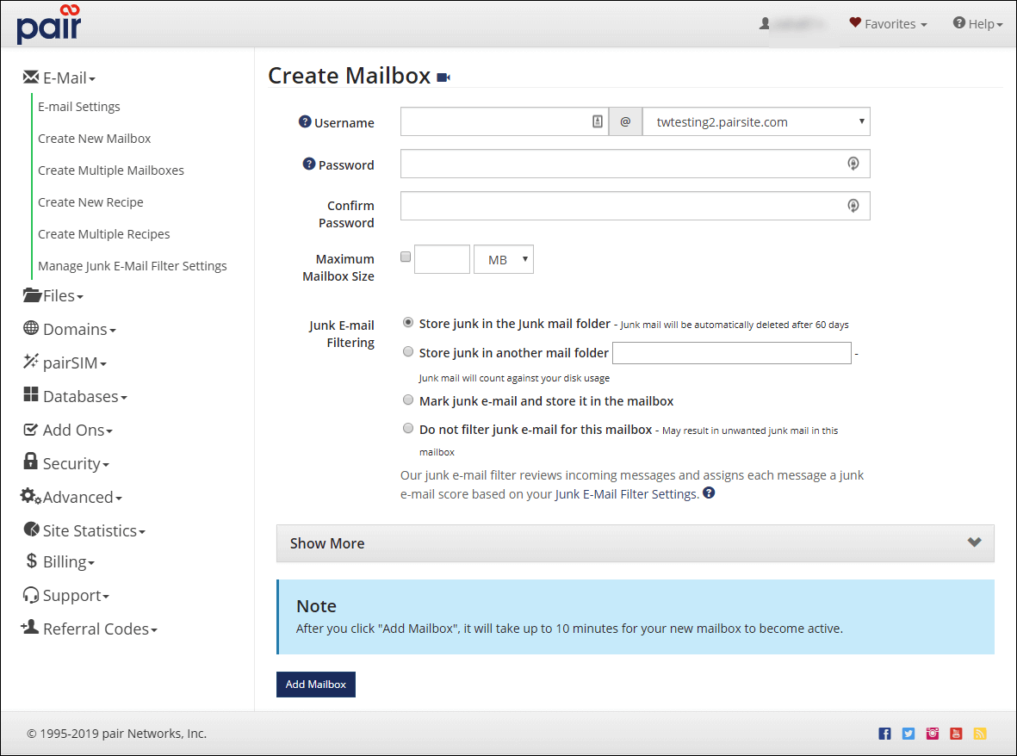The height and width of the screenshot is (756, 1017).
Task: Expand the Databases sidebar menu
Action: 75,396
